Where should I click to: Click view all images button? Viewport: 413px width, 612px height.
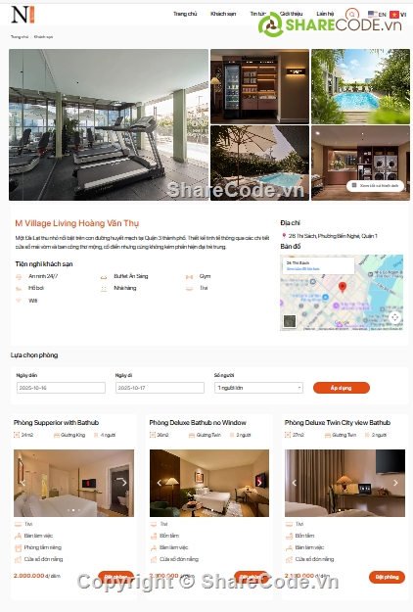(375, 185)
